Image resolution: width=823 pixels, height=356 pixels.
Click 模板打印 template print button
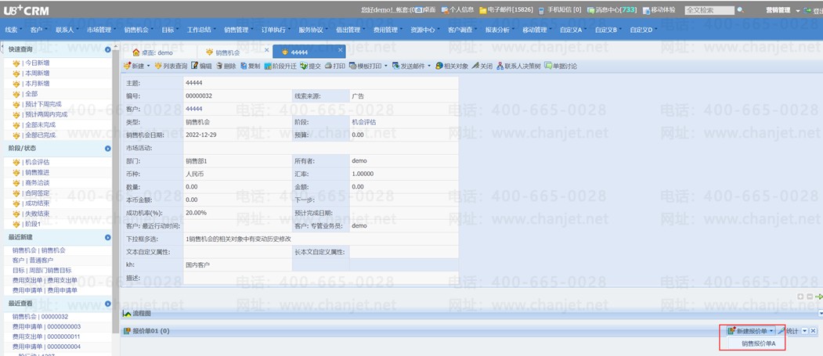(x=366, y=66)
